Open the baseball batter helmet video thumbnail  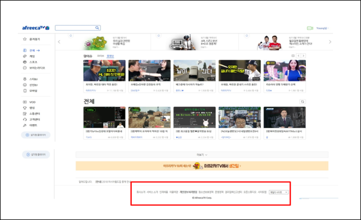point(104,71)
